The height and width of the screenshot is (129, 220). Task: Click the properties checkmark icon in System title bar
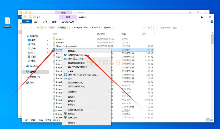pos(31,17)
